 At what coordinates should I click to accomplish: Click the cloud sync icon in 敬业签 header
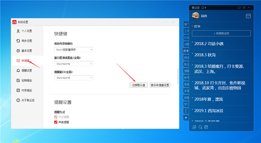239,8
